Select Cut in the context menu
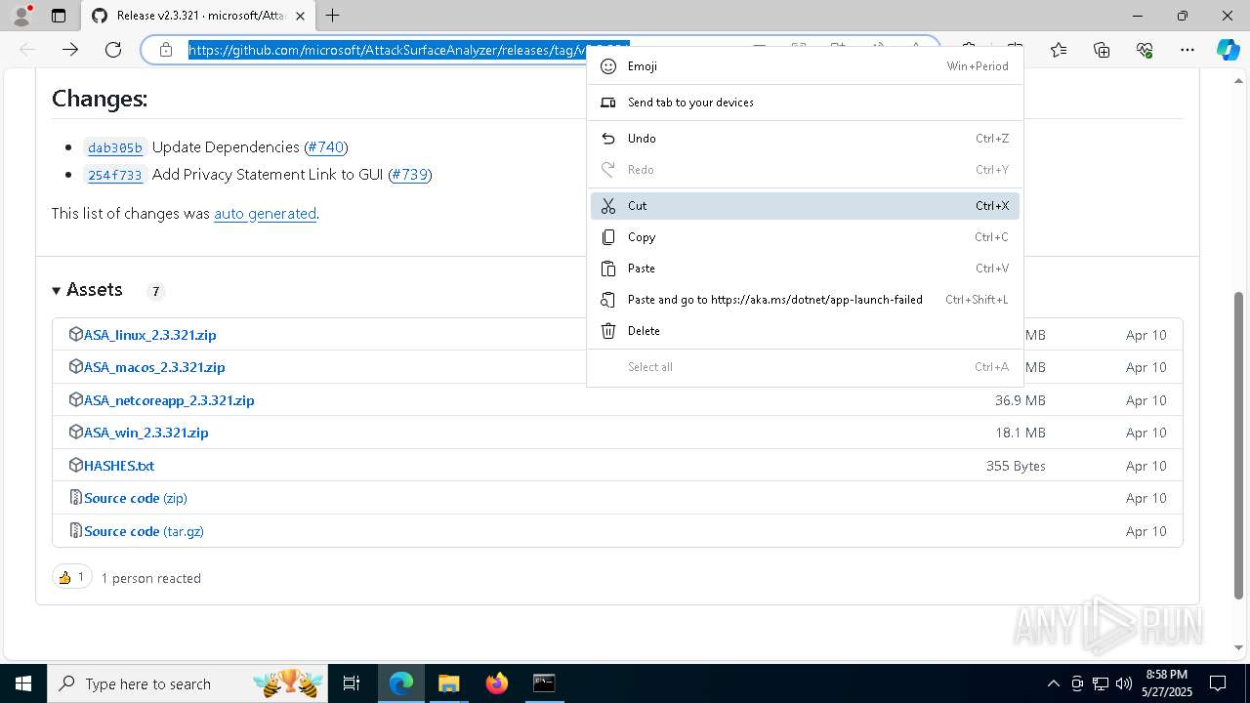This screenshot has height=703, width=1250. [805, 206]
